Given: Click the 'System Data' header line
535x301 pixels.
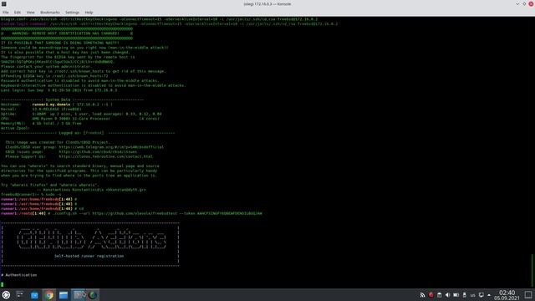Looking at the screenshot, I should (72, 99).
